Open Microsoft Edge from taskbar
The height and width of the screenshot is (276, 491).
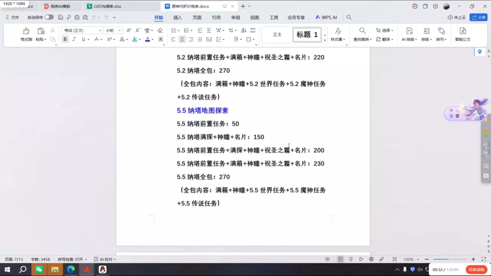[x=71, y=269]
